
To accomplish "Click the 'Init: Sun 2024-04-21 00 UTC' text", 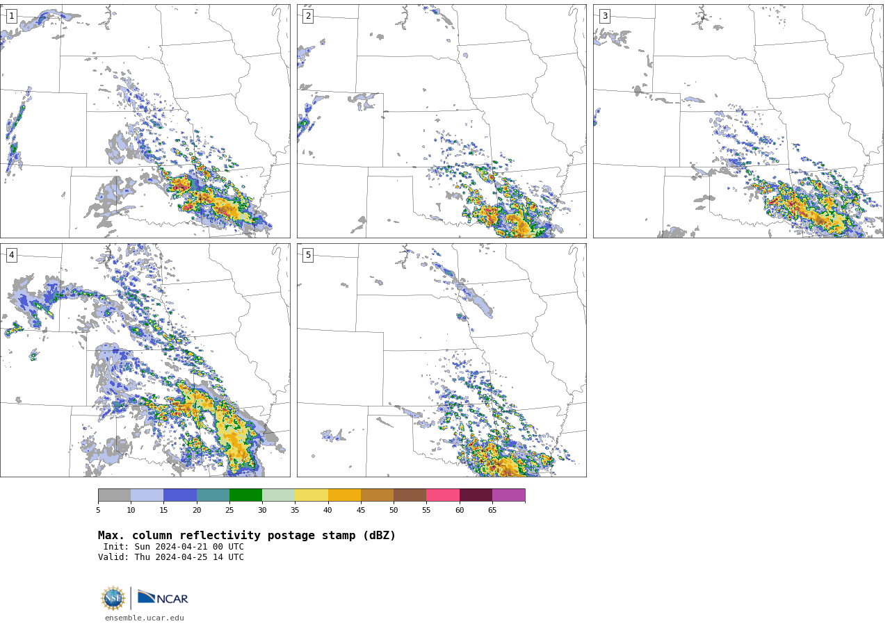I will 174,547.
